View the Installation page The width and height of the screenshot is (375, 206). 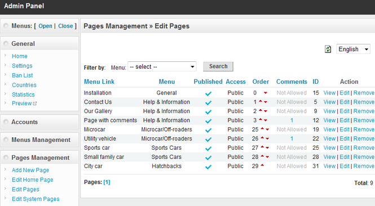pos(329,93)
